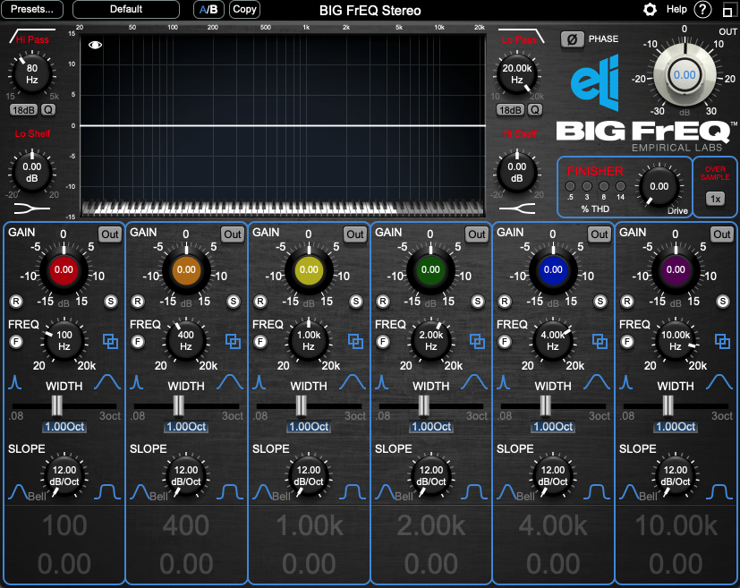The height and width of the screenshot is (588, 740).
Task: Solo the orange band with S button
Action: click(234, 302)
